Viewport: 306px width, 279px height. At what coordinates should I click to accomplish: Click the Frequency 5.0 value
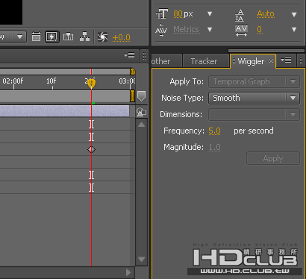(x=214, y=131)
